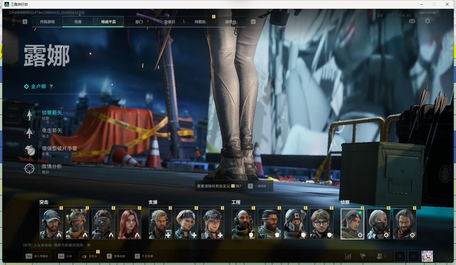Image resolution: width=456 pixels, height=265 pixels.
Task: Select the 电击箭矢 skill icon
Action: pos(29,133)
